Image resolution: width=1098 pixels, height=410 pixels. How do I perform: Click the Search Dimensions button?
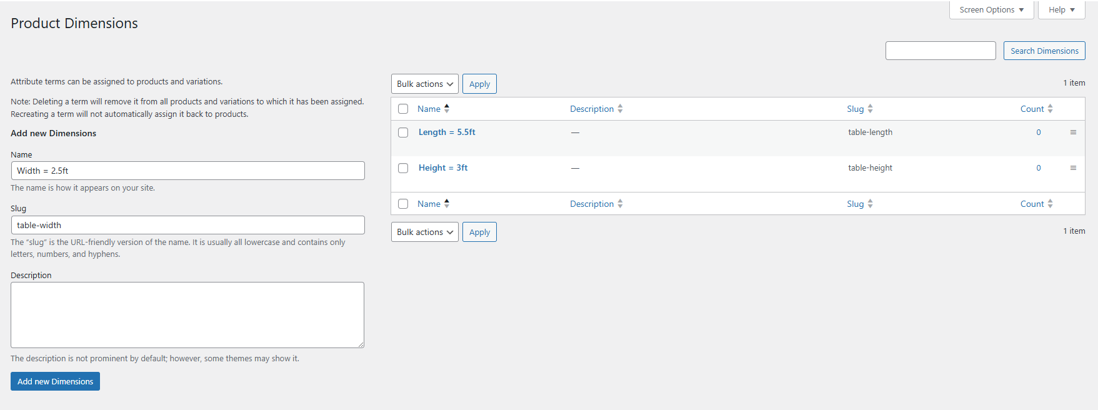(x=1044, y=51)
